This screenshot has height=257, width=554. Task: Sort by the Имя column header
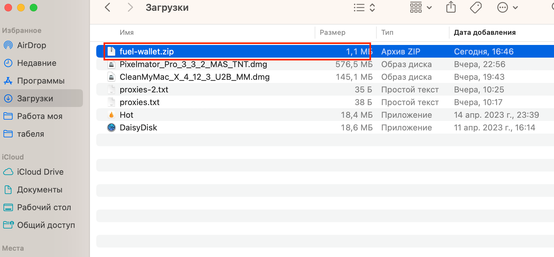[x=127, y=32]
